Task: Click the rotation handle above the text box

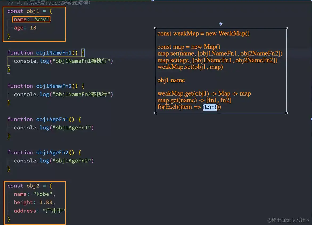Action: click(x=221, y=24)
